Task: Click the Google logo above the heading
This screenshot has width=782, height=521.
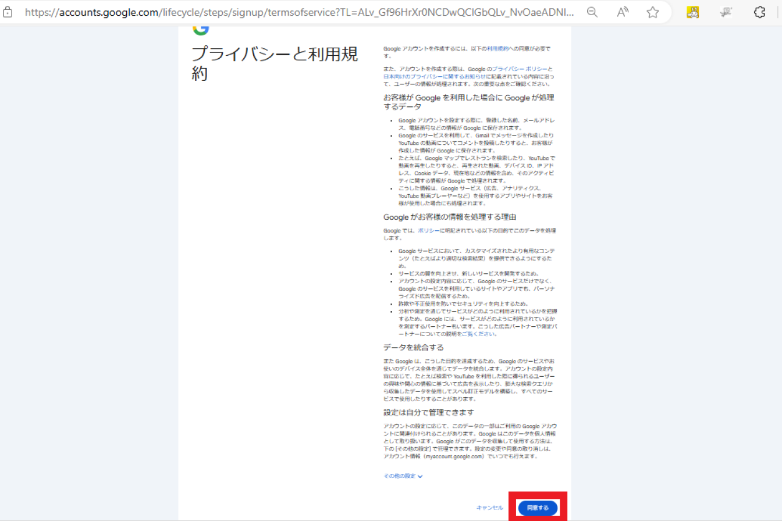Action: (x=200, y=29)
